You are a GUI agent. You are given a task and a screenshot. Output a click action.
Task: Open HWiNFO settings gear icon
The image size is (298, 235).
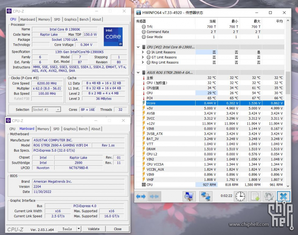click(269, 196)
